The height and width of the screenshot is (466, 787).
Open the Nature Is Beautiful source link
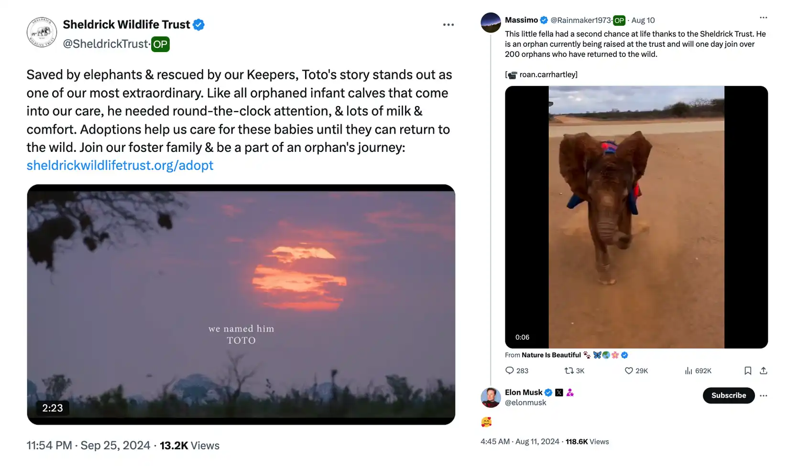coord(551,355)
